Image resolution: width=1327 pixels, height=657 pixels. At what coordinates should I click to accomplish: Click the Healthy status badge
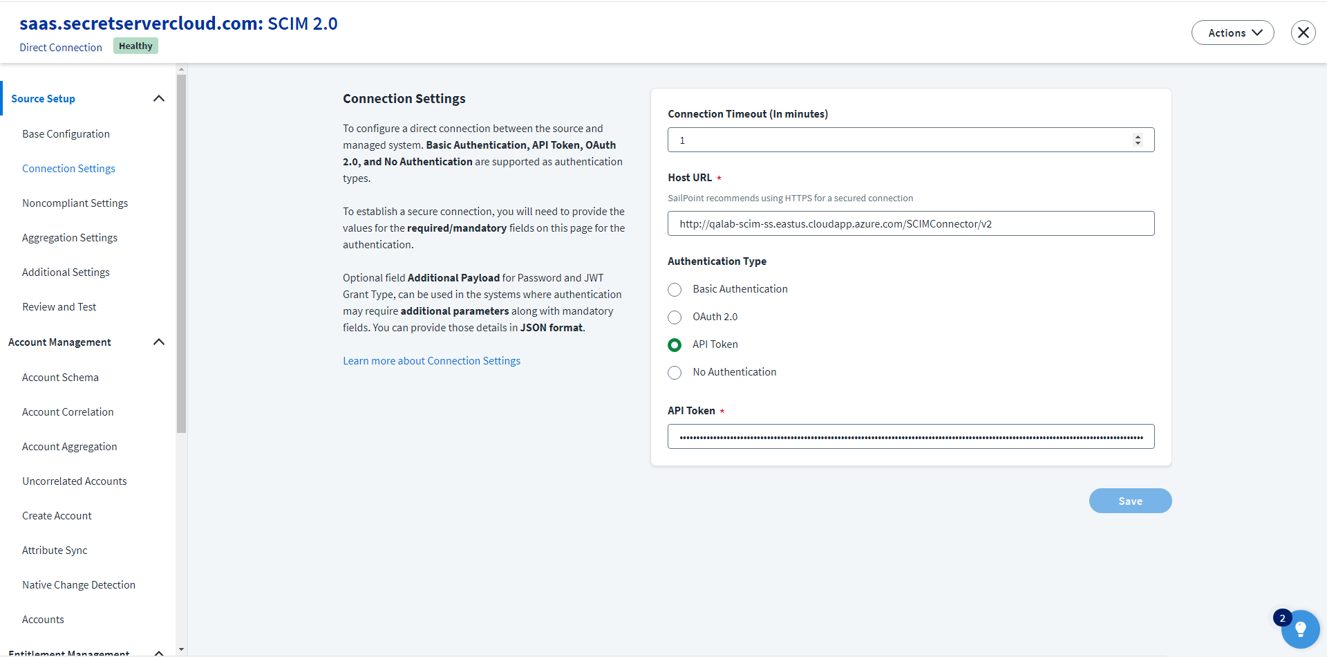tap(135, 46)
